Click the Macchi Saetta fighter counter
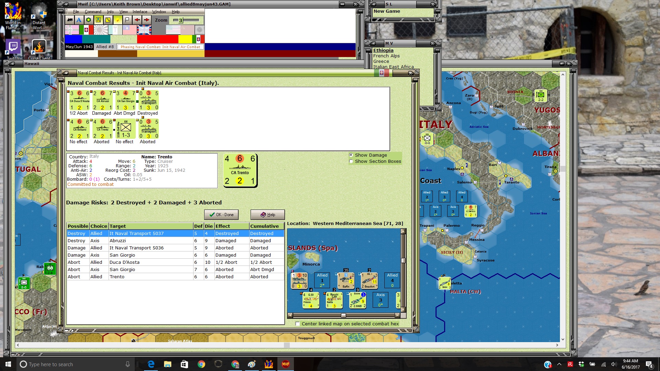 coord(334,301)
